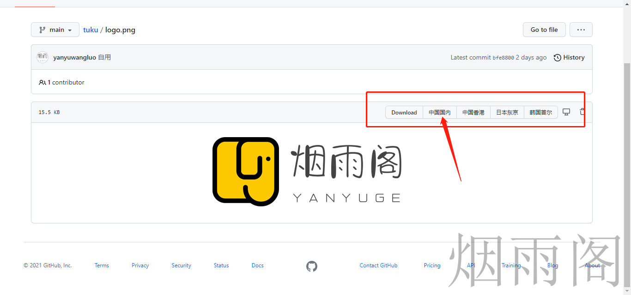631x295 pixels.
Task: Open the tuku repository link
Action: [x=91, y=30]
